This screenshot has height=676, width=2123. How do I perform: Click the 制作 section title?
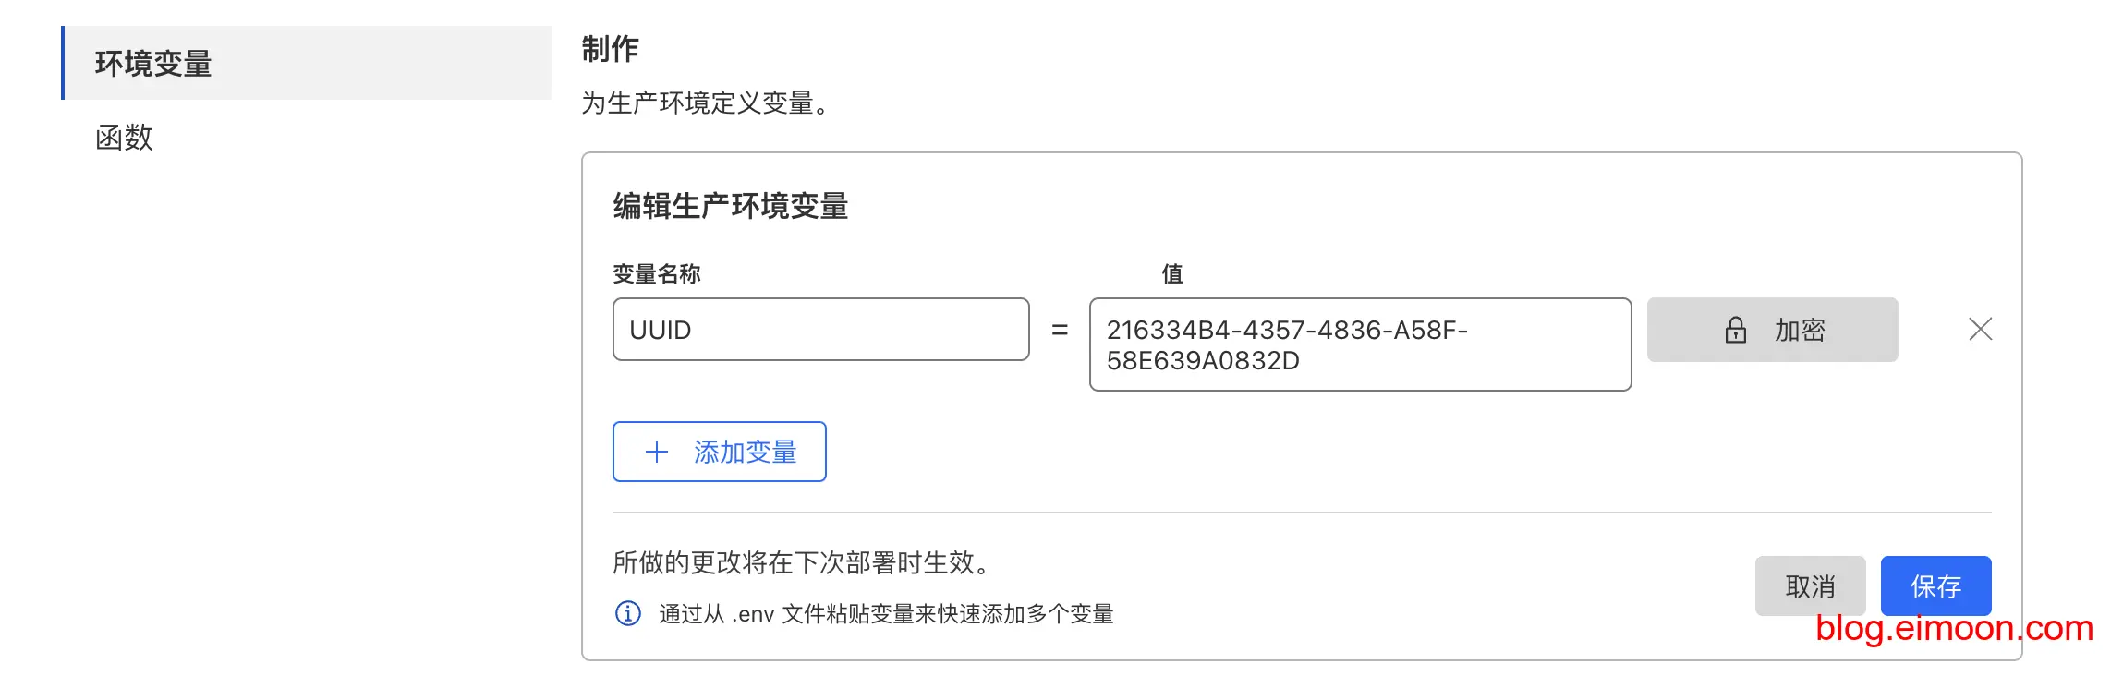(608, 50)
